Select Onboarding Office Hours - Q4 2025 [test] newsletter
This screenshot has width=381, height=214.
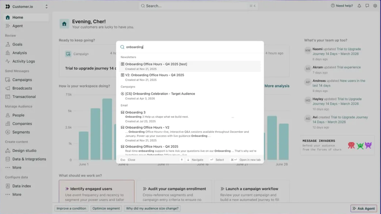point(190,66)
